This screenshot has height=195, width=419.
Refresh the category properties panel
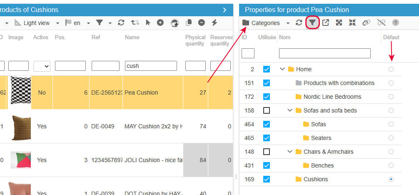[299, 23]
